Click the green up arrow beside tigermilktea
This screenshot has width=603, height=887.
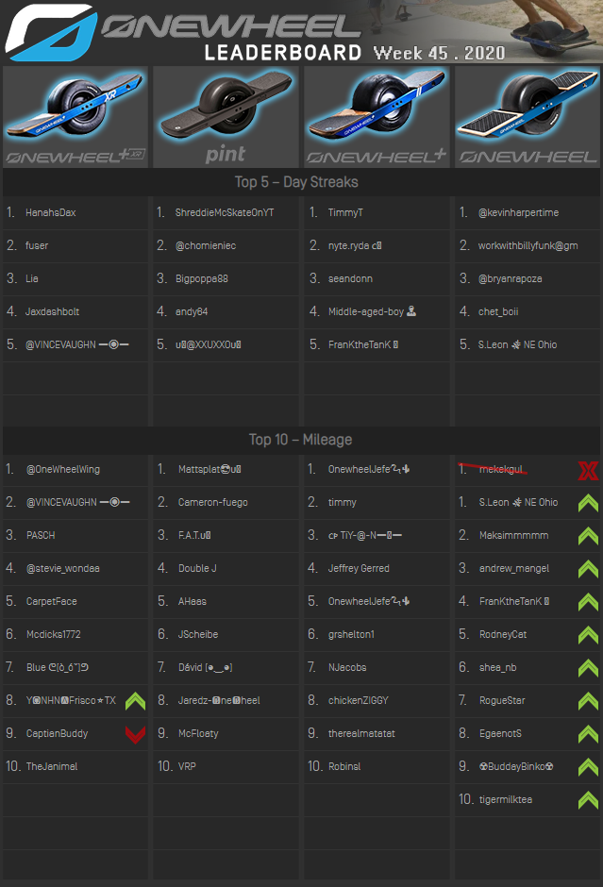587,800
